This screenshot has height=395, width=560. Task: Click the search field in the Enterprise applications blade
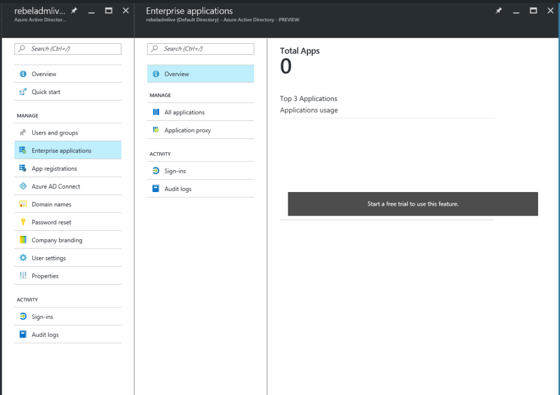(200, 49)
